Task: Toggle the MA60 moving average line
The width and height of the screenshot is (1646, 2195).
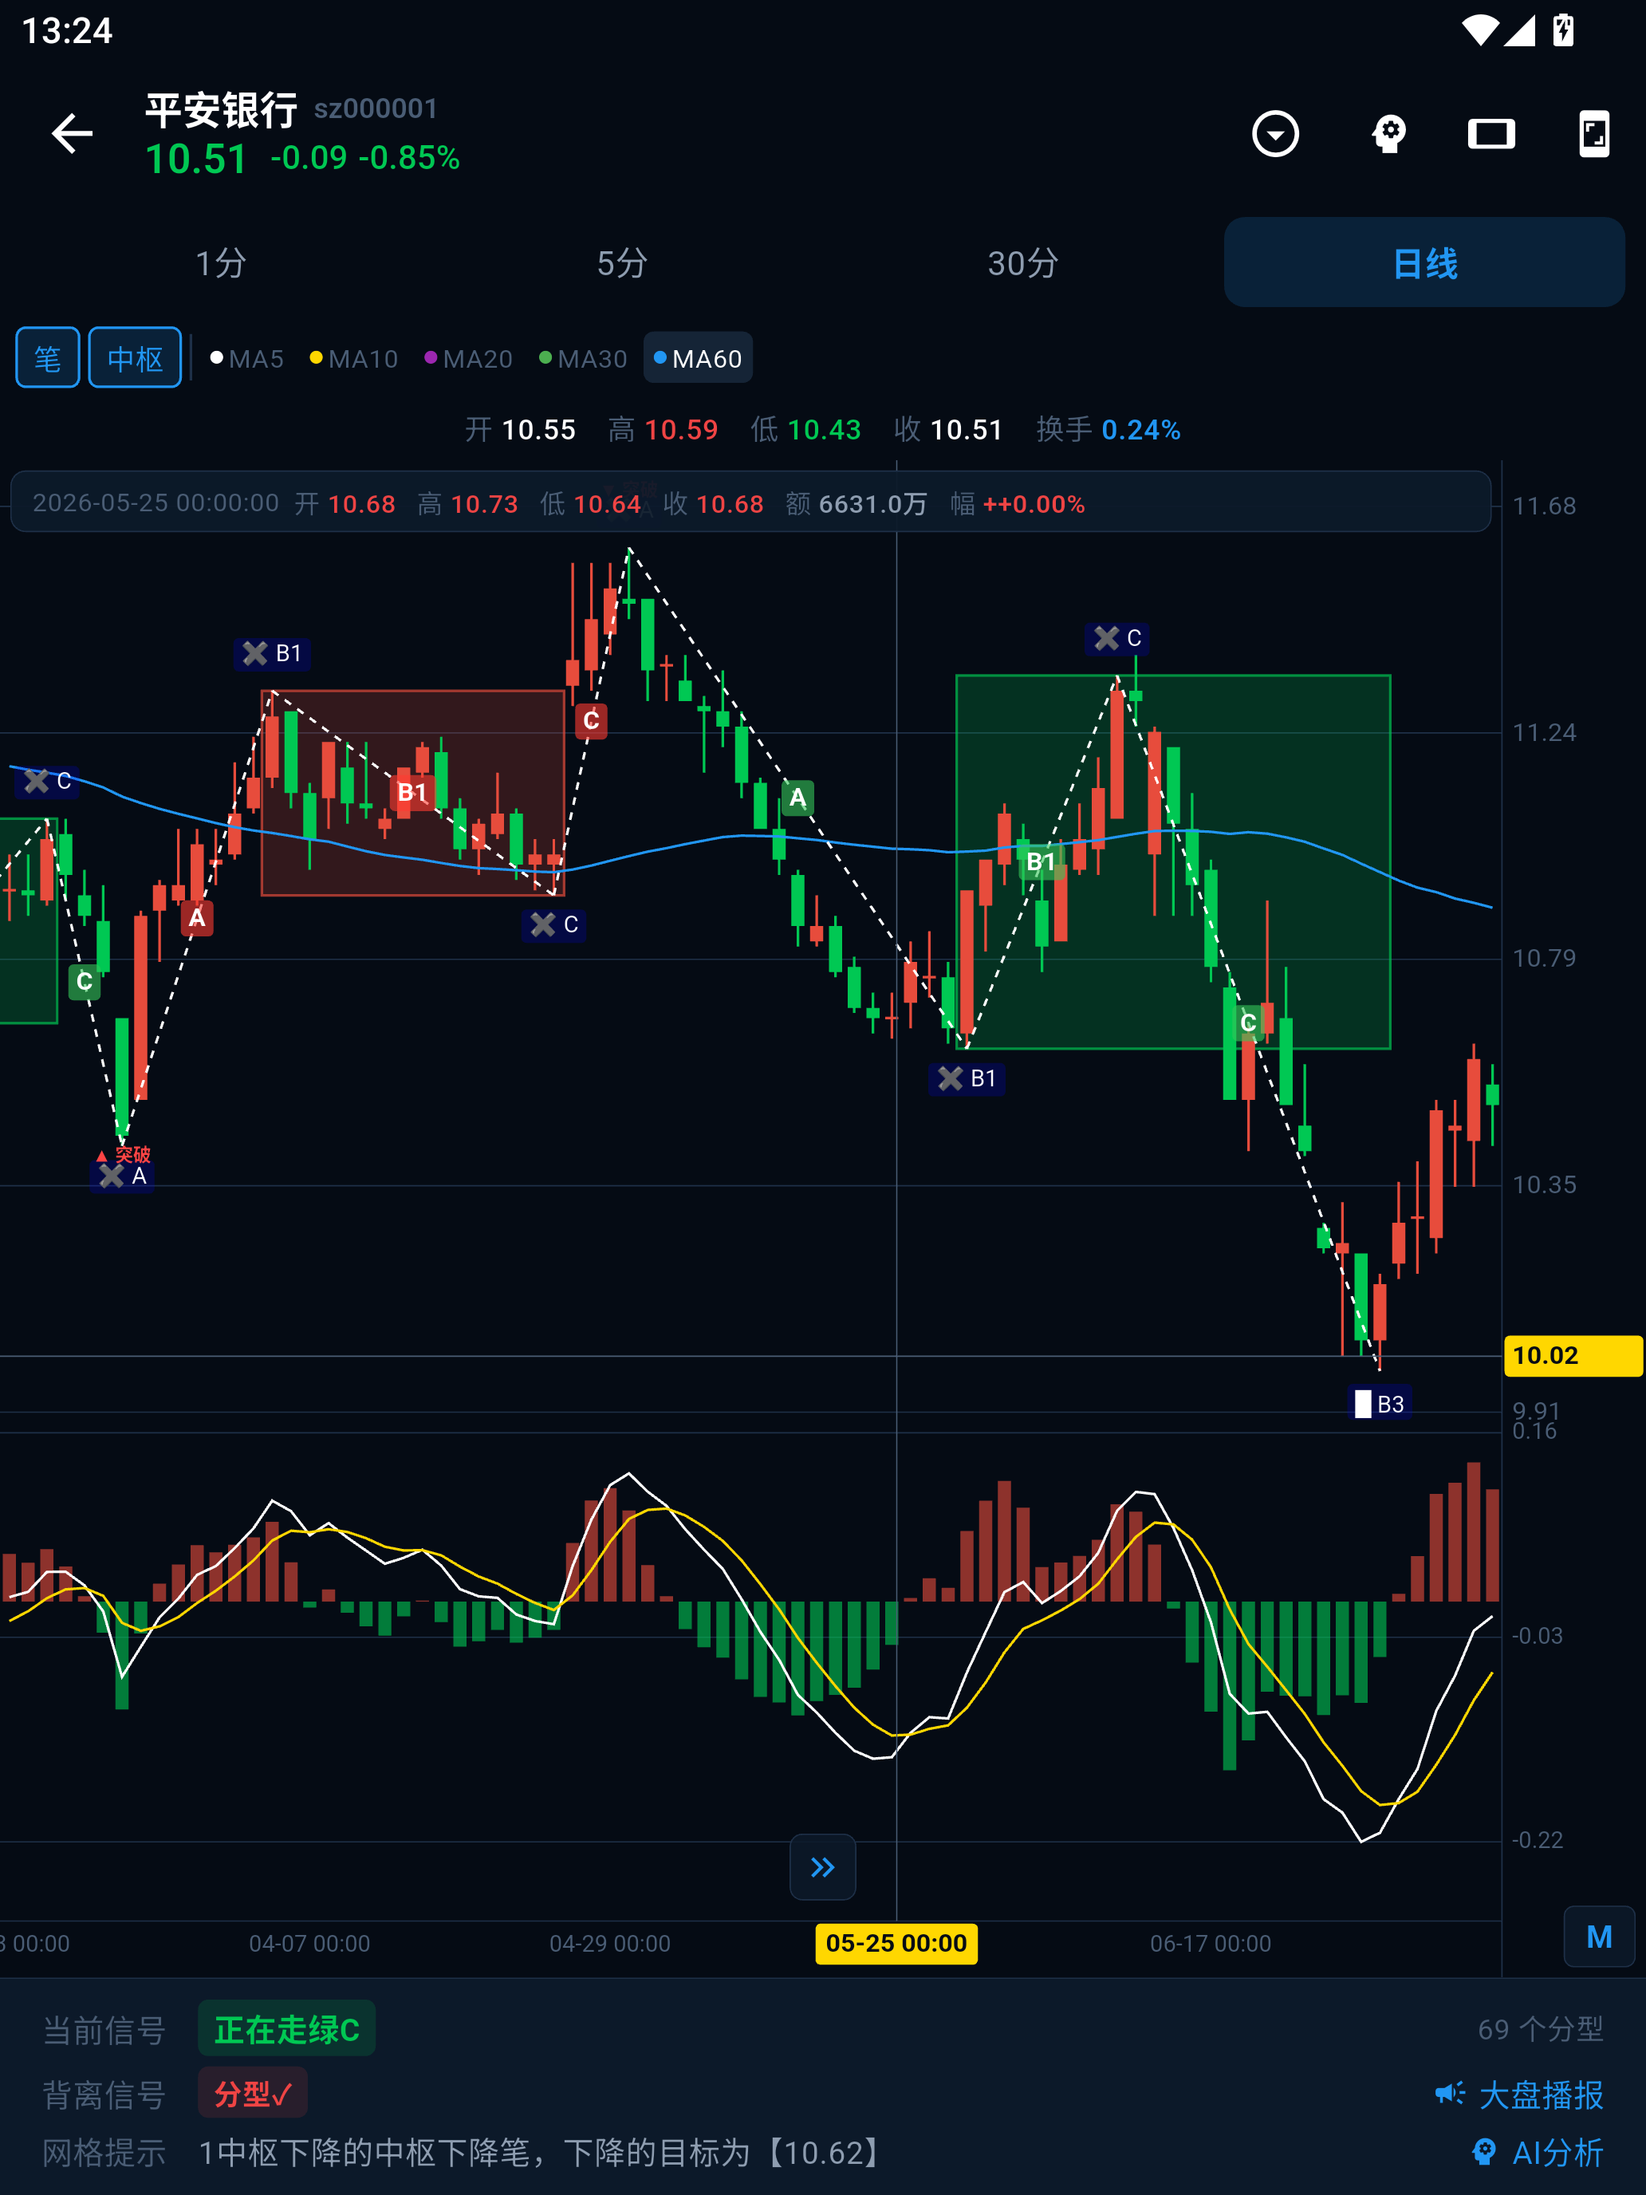Action: [x=698, y=357]
